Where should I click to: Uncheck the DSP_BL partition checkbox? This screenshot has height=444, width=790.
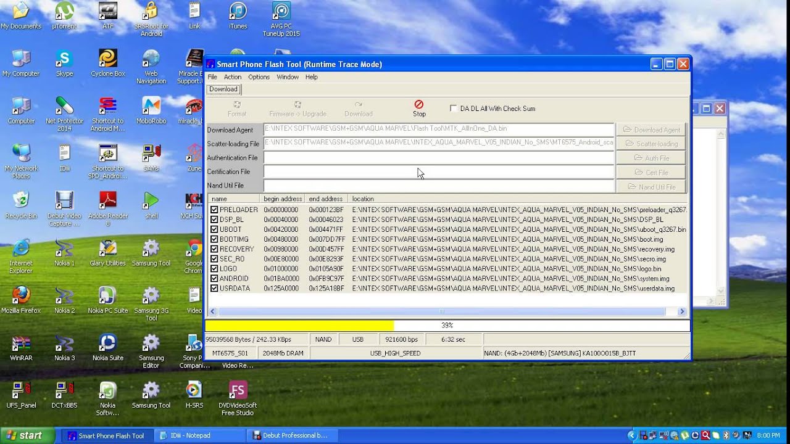214,220
